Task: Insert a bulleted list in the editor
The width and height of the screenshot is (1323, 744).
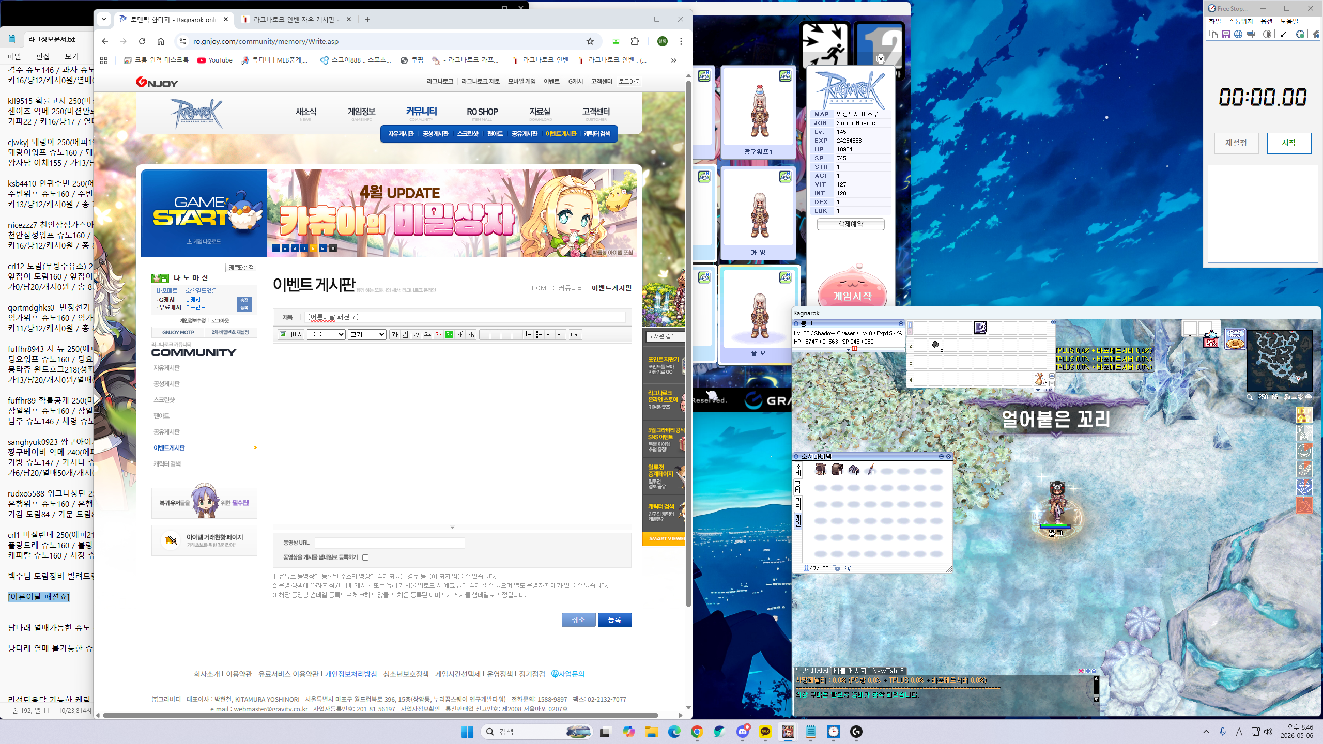Action: [539, 334]
